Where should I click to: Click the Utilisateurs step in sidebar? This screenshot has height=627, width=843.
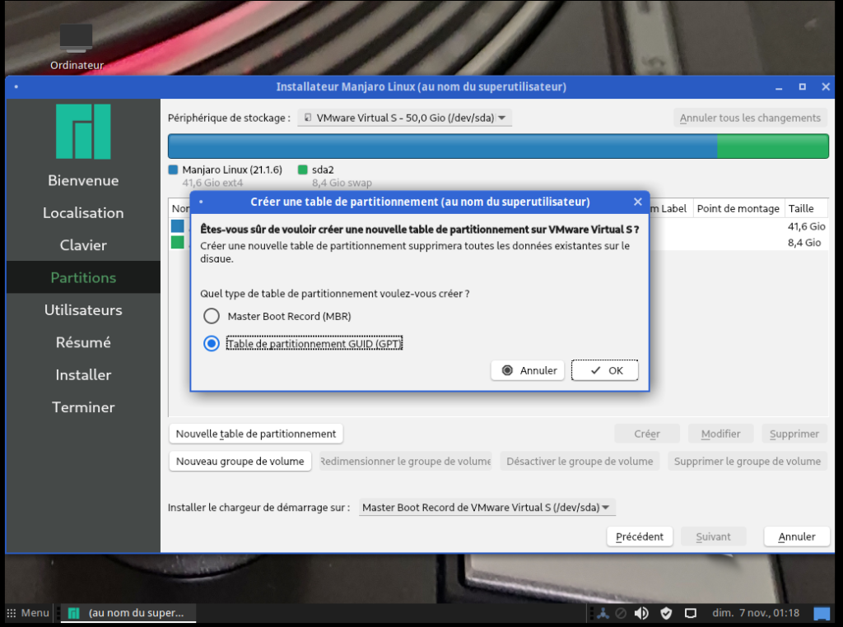tap(83, 310)
